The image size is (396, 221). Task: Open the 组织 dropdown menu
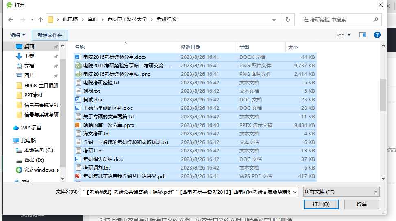tap(17, 35)
